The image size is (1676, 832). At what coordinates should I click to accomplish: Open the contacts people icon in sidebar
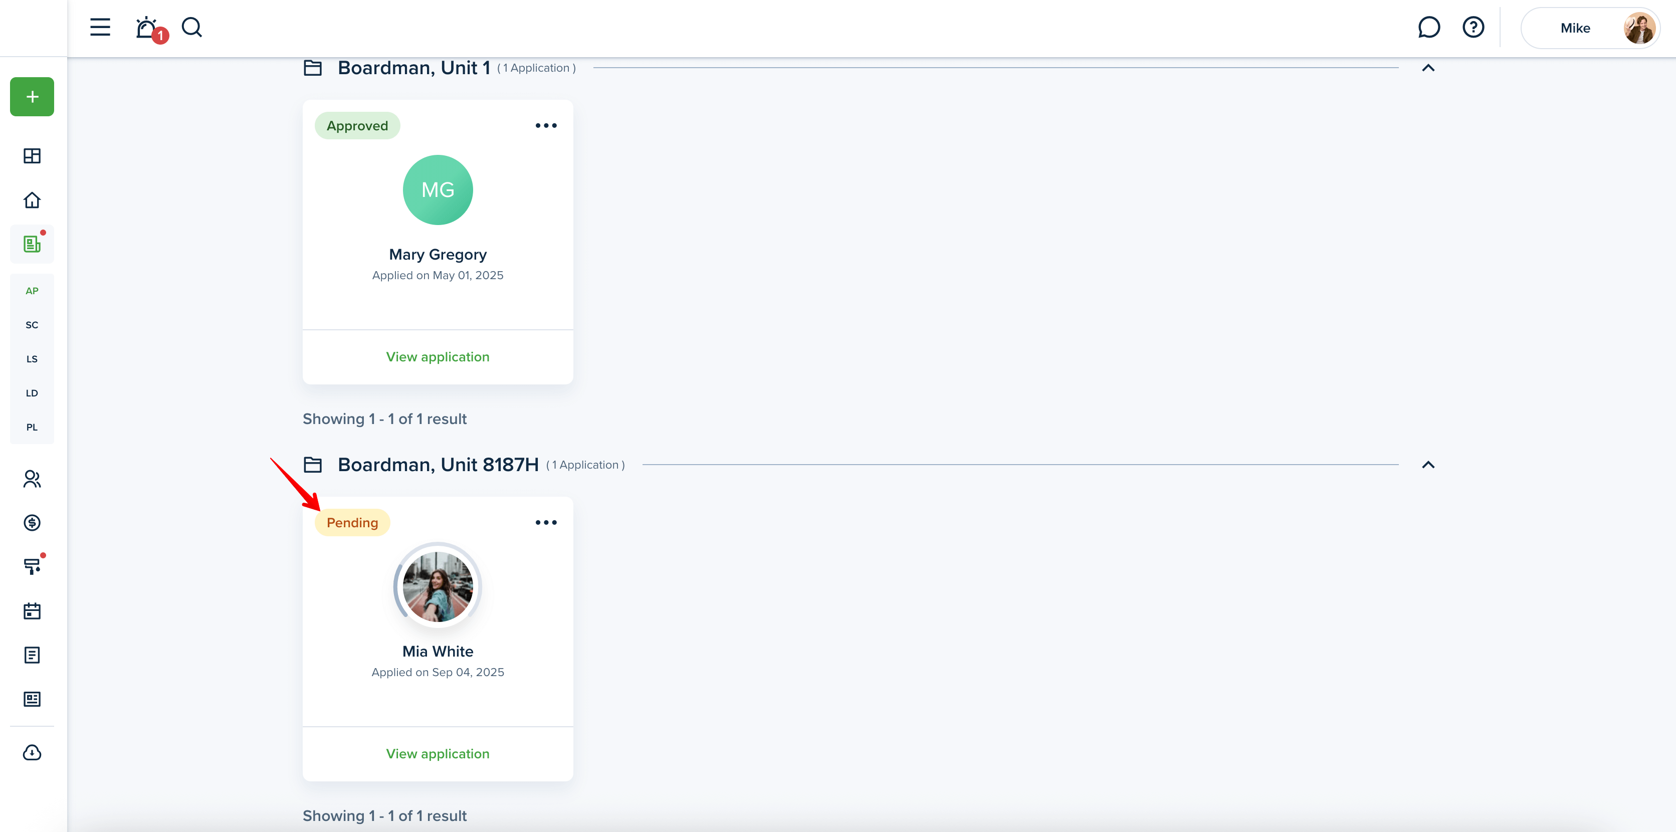[x=32, y=479]
